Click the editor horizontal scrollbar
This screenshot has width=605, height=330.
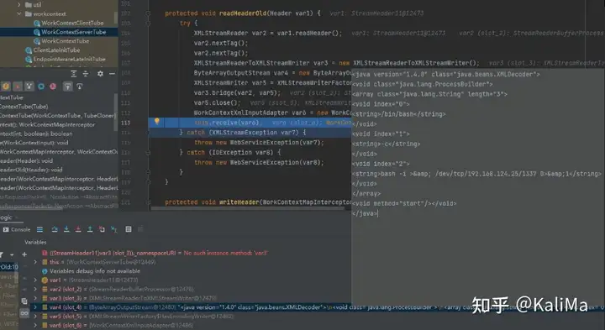248,208
